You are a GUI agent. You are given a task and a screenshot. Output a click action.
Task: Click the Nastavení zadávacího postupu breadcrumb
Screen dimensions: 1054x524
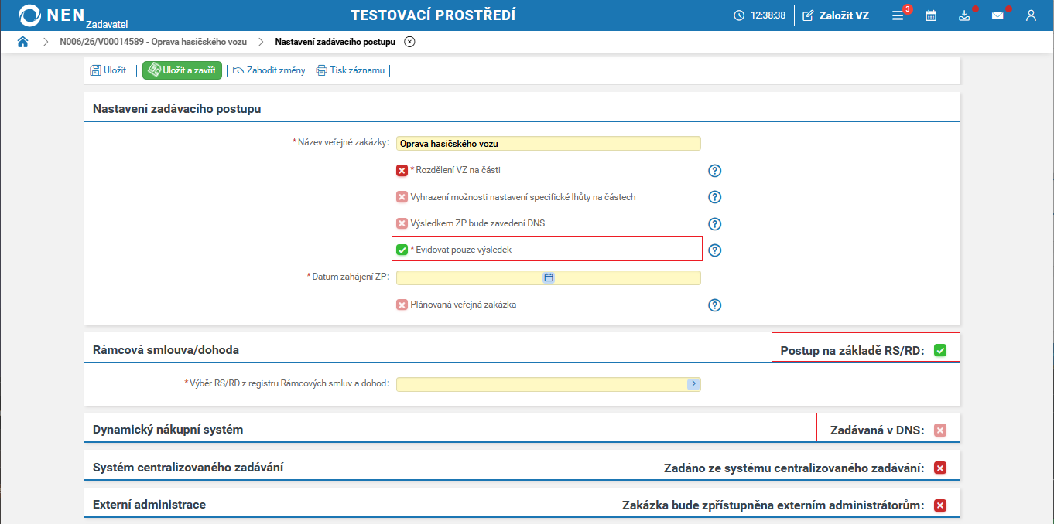(x=335, y=42)
